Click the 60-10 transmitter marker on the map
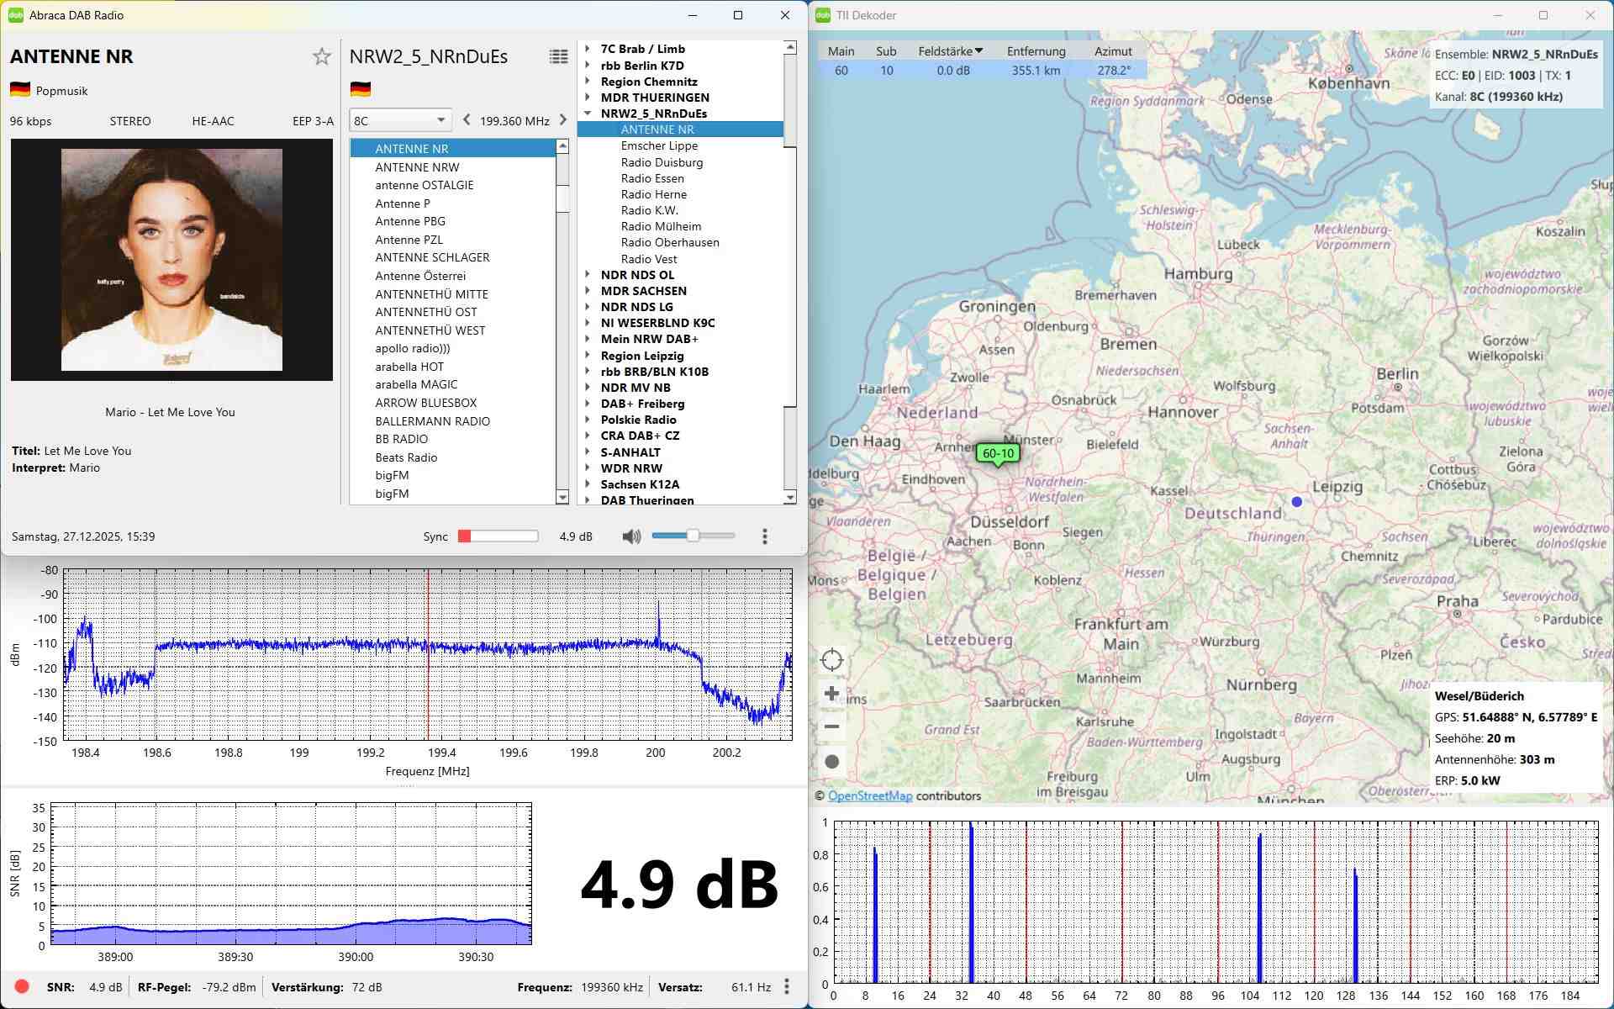 click(x=998, y=454)
